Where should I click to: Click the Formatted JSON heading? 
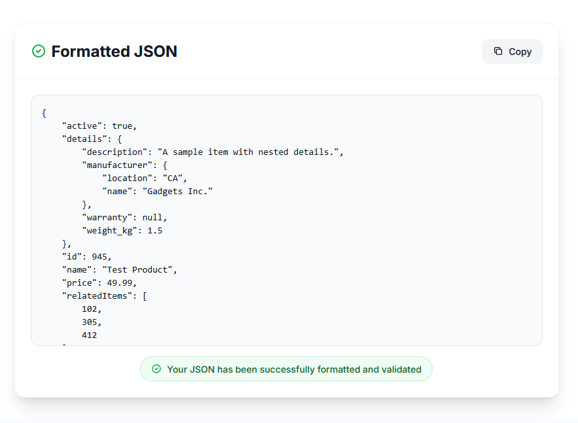tap(115, 51)
